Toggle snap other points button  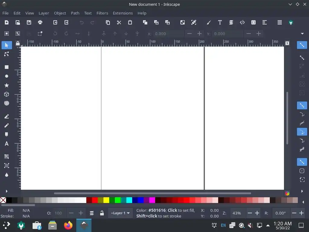tap(302, 162)
